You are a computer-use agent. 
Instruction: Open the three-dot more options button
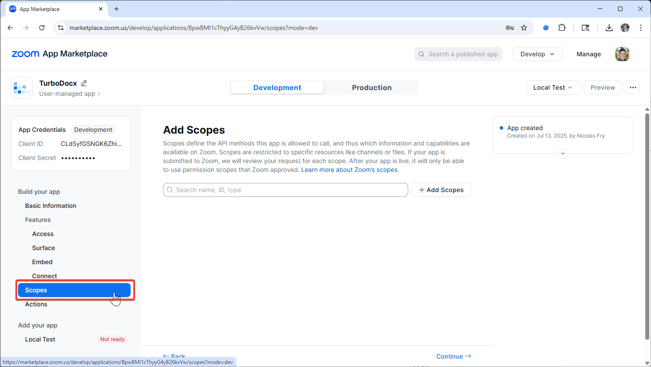click(x=633, y=87)
